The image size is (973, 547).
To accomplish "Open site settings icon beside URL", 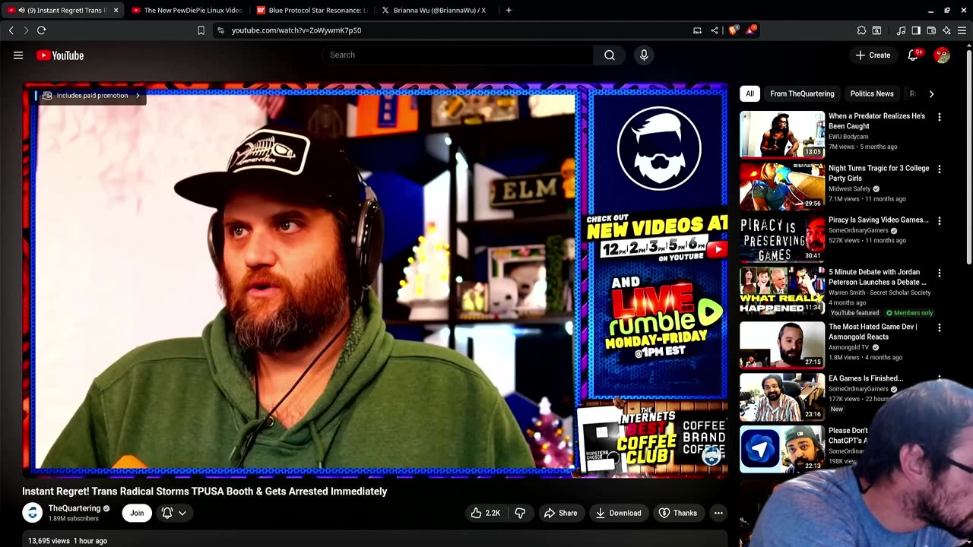I will [x=220, y=30].
